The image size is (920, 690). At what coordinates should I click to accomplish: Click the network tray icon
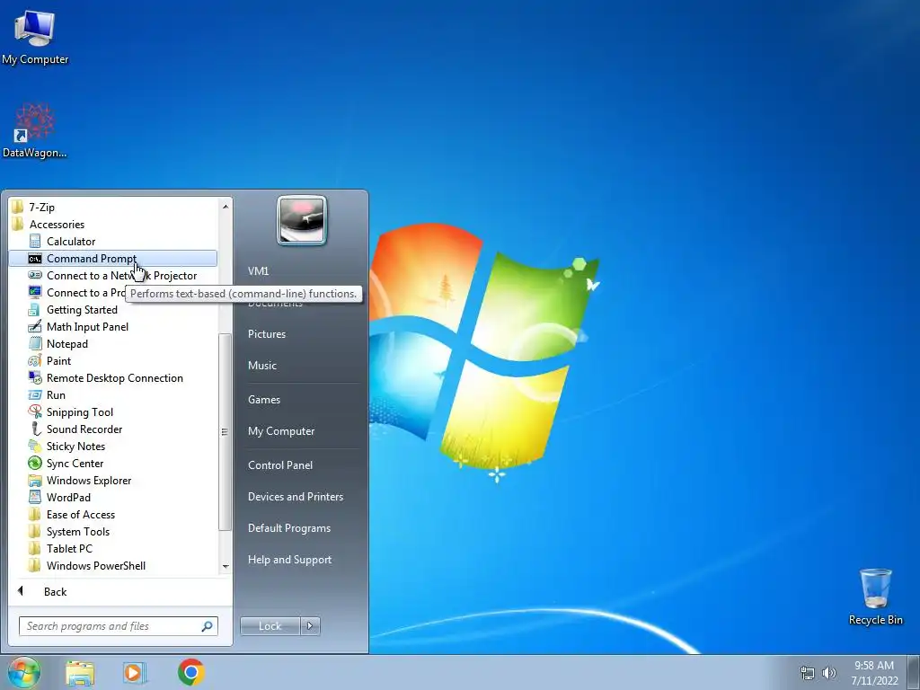click(808, 673)
